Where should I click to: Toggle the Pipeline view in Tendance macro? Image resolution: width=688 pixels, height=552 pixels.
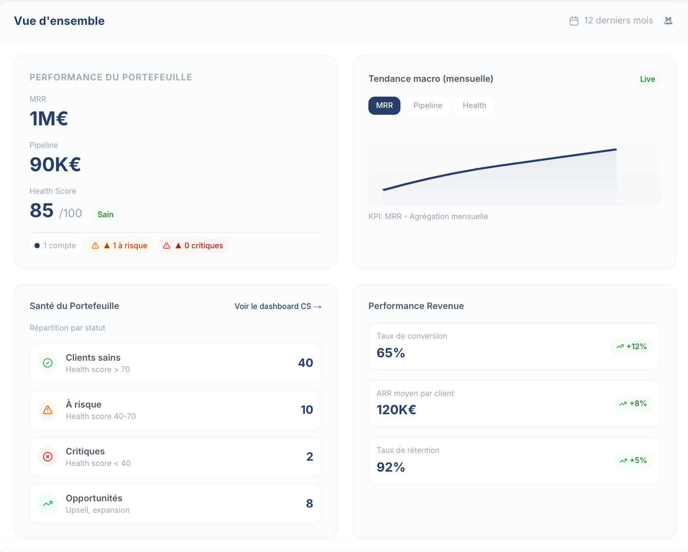[x=427, y=105]
